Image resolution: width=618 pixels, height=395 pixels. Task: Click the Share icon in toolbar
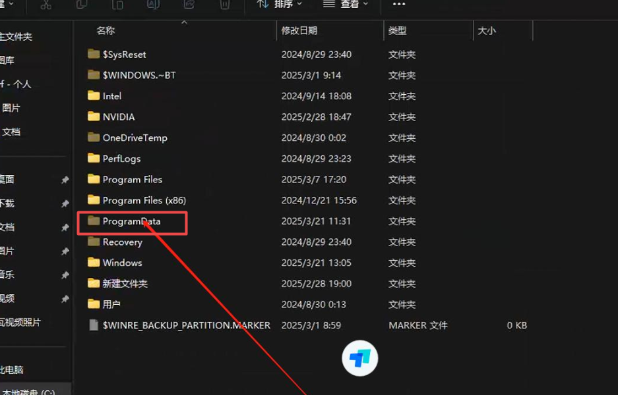[189, 4]
